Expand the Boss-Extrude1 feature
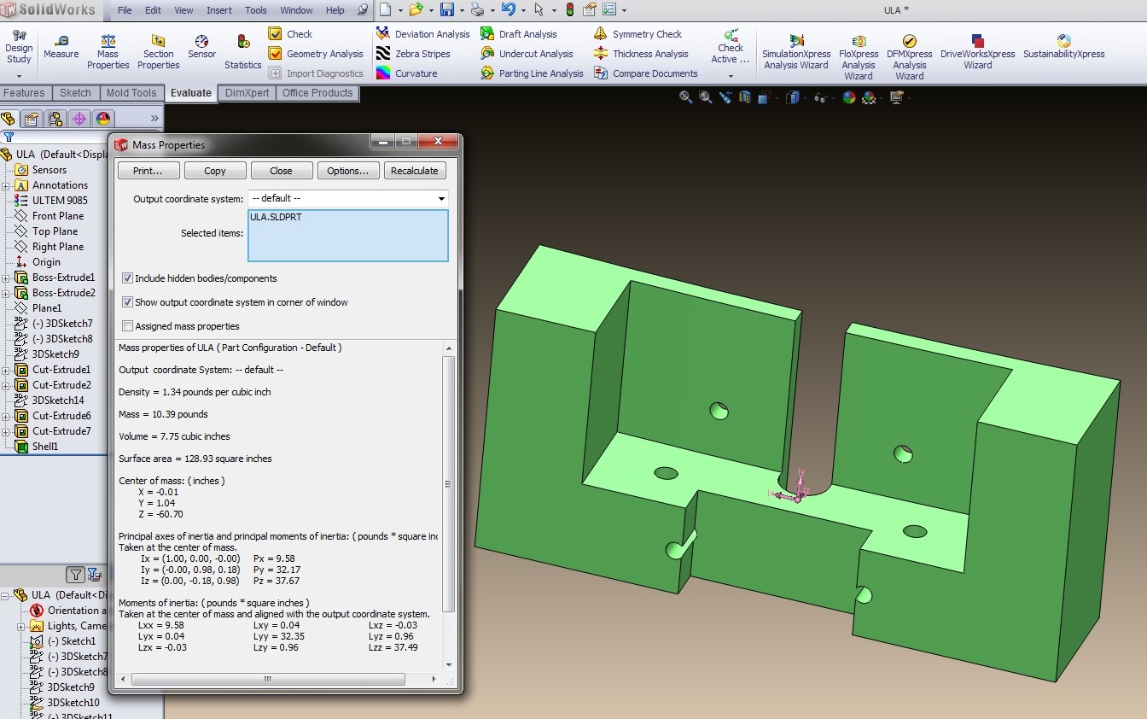This screenshot has height=719, width=1147. pyautogui.click(x=6, y=278)
